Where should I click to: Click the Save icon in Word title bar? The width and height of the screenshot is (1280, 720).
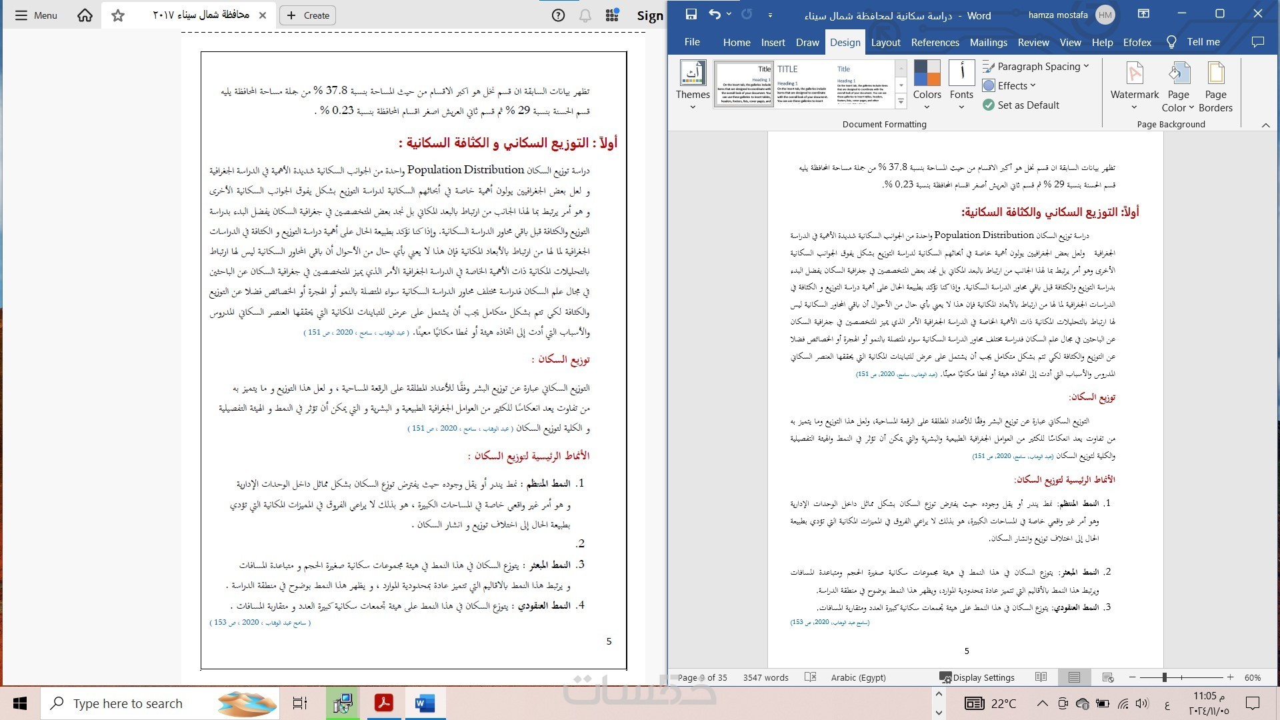coord(691,14)
